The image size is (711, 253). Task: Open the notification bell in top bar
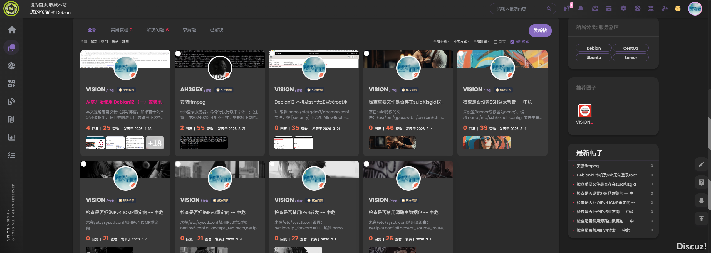pos(581,9)
